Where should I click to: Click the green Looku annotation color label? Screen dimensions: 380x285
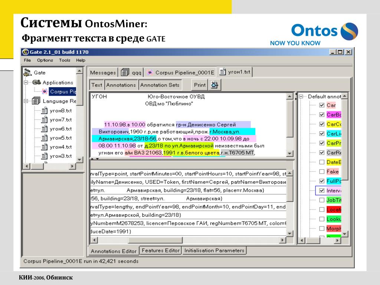(x=334, y=219)
